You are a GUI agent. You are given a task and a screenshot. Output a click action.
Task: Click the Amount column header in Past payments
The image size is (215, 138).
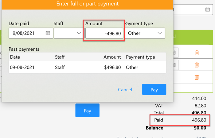coord(112,57)
